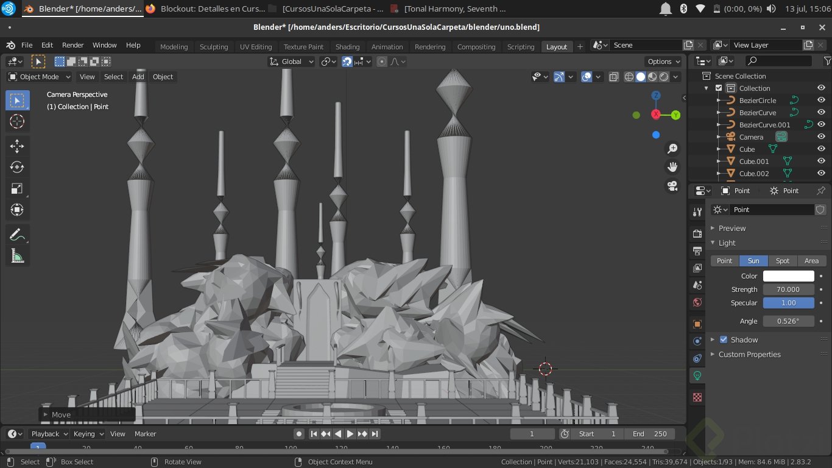Open the light Color swatch
The width and height of the screenshot is (832, 468).
point(788,275)
